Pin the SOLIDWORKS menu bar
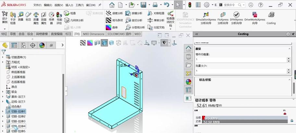The image size is (296, 133). click(100, 5)
